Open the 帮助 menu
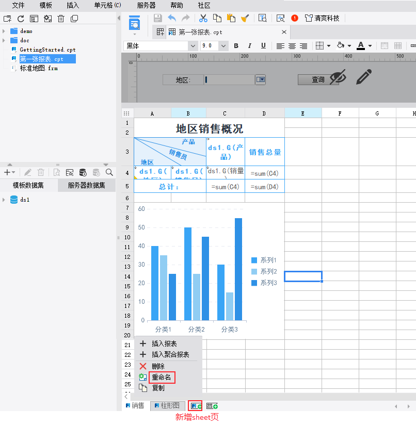Image resolution: width=416 pixels, height=426 pixels. [x=177, y=6]
